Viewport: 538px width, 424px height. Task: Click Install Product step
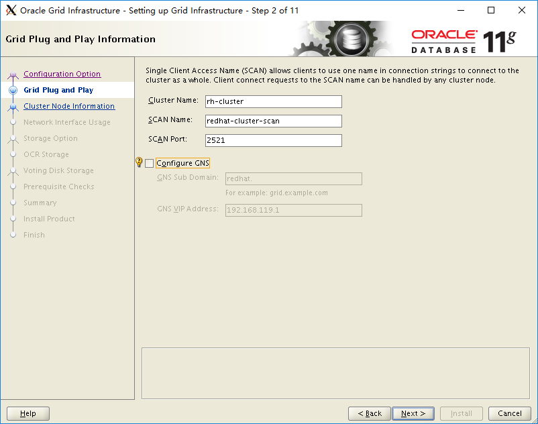pyautogui.click(x=49, y=219)
